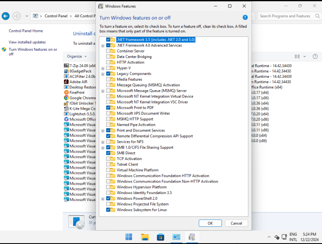Select the Lightshot icon
The width and height of the screenshot is (322, 244).
click(66, 114)
